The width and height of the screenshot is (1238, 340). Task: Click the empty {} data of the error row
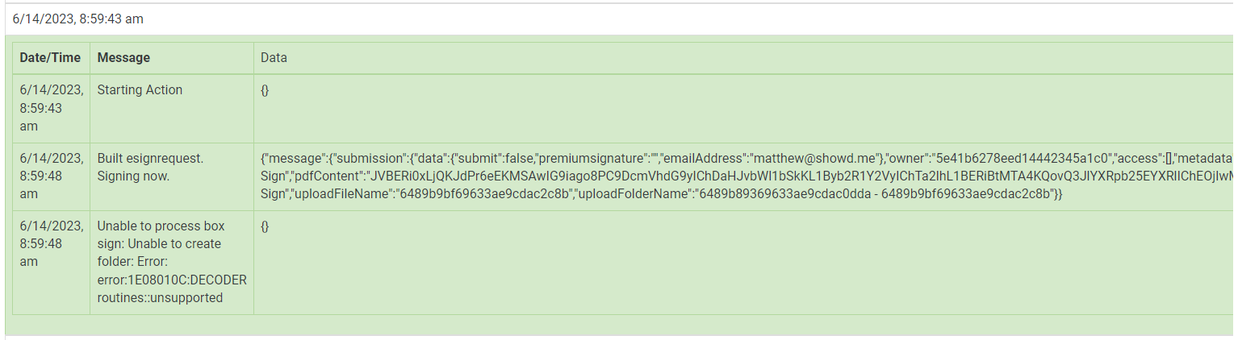[x=265, y=226]
